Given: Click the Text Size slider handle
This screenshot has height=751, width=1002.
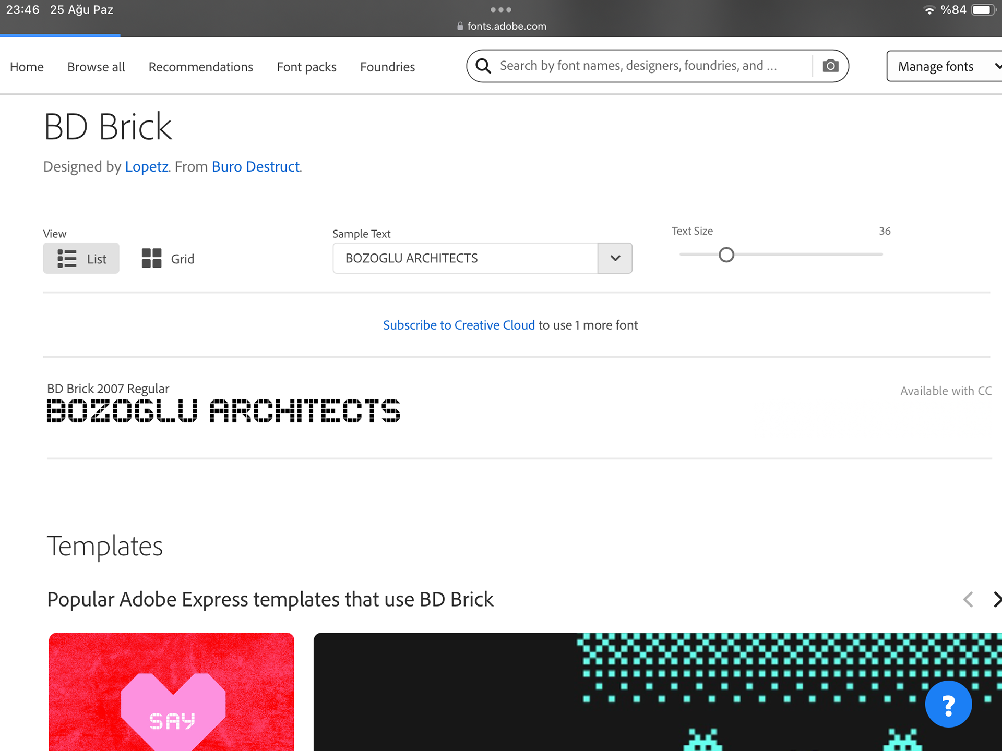Looking at the screenshot, I should point(726,255).
